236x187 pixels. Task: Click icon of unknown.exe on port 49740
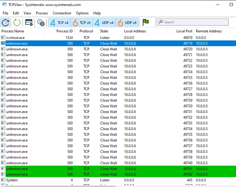click(3, 163)
